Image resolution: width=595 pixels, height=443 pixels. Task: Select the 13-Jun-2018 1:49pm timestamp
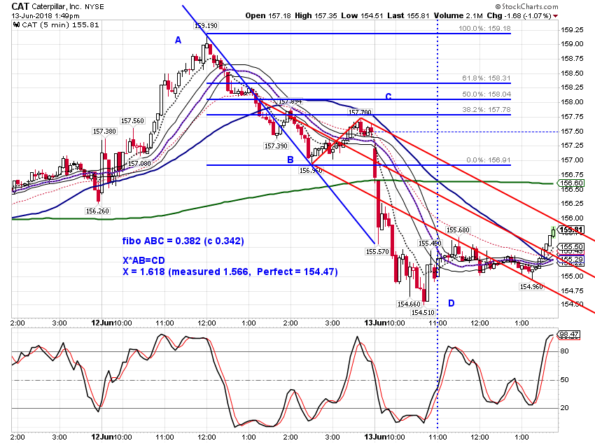pos(45,16)
